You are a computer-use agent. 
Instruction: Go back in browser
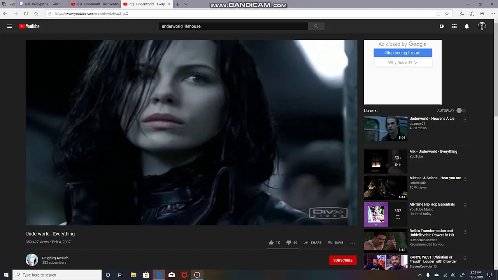click(x=5, y=14)
